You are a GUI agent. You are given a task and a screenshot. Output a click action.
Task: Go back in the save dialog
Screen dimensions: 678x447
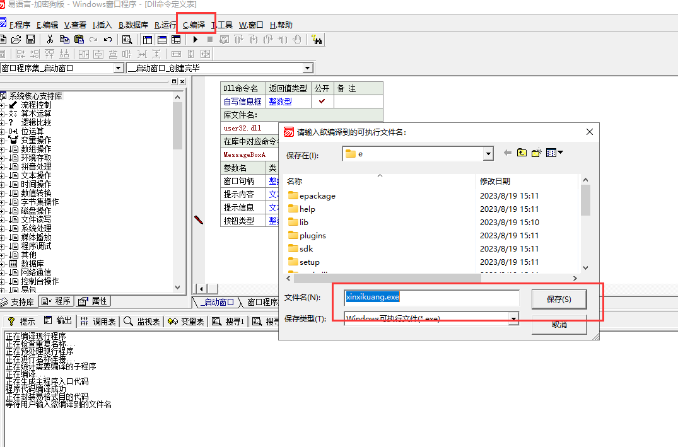click(x=508, y=153)
